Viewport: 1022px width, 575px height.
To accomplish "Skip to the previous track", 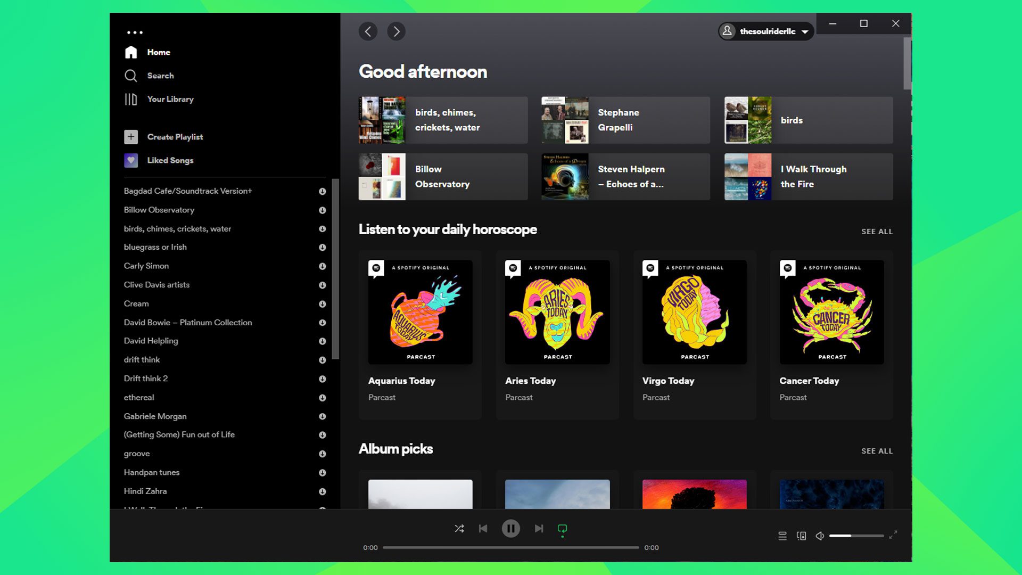I will [483, 529].
